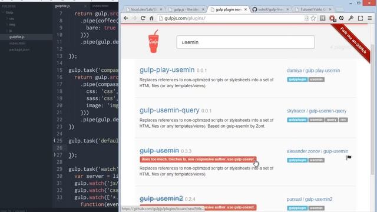Click the black flag icon beside gulp-usemin
The height and width of the screenshot is (212, 377).
point(349,158)
